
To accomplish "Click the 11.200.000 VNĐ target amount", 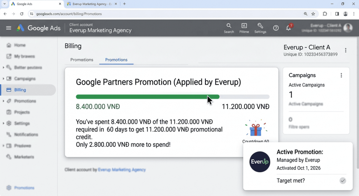I will pos(246,106).
